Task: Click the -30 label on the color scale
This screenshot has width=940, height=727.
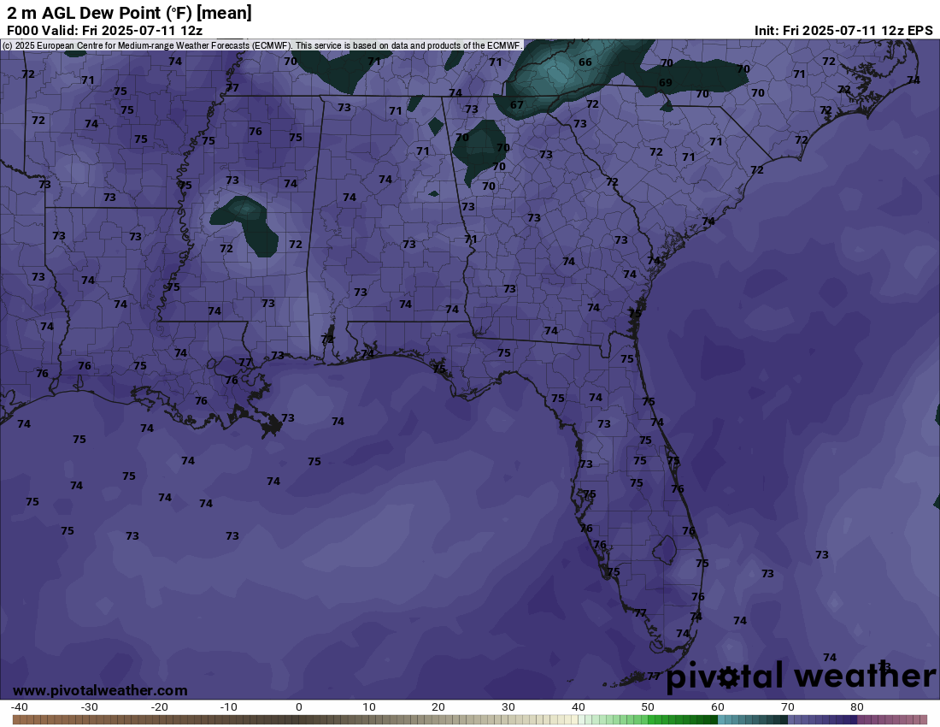Action: (x=89, y=707)
